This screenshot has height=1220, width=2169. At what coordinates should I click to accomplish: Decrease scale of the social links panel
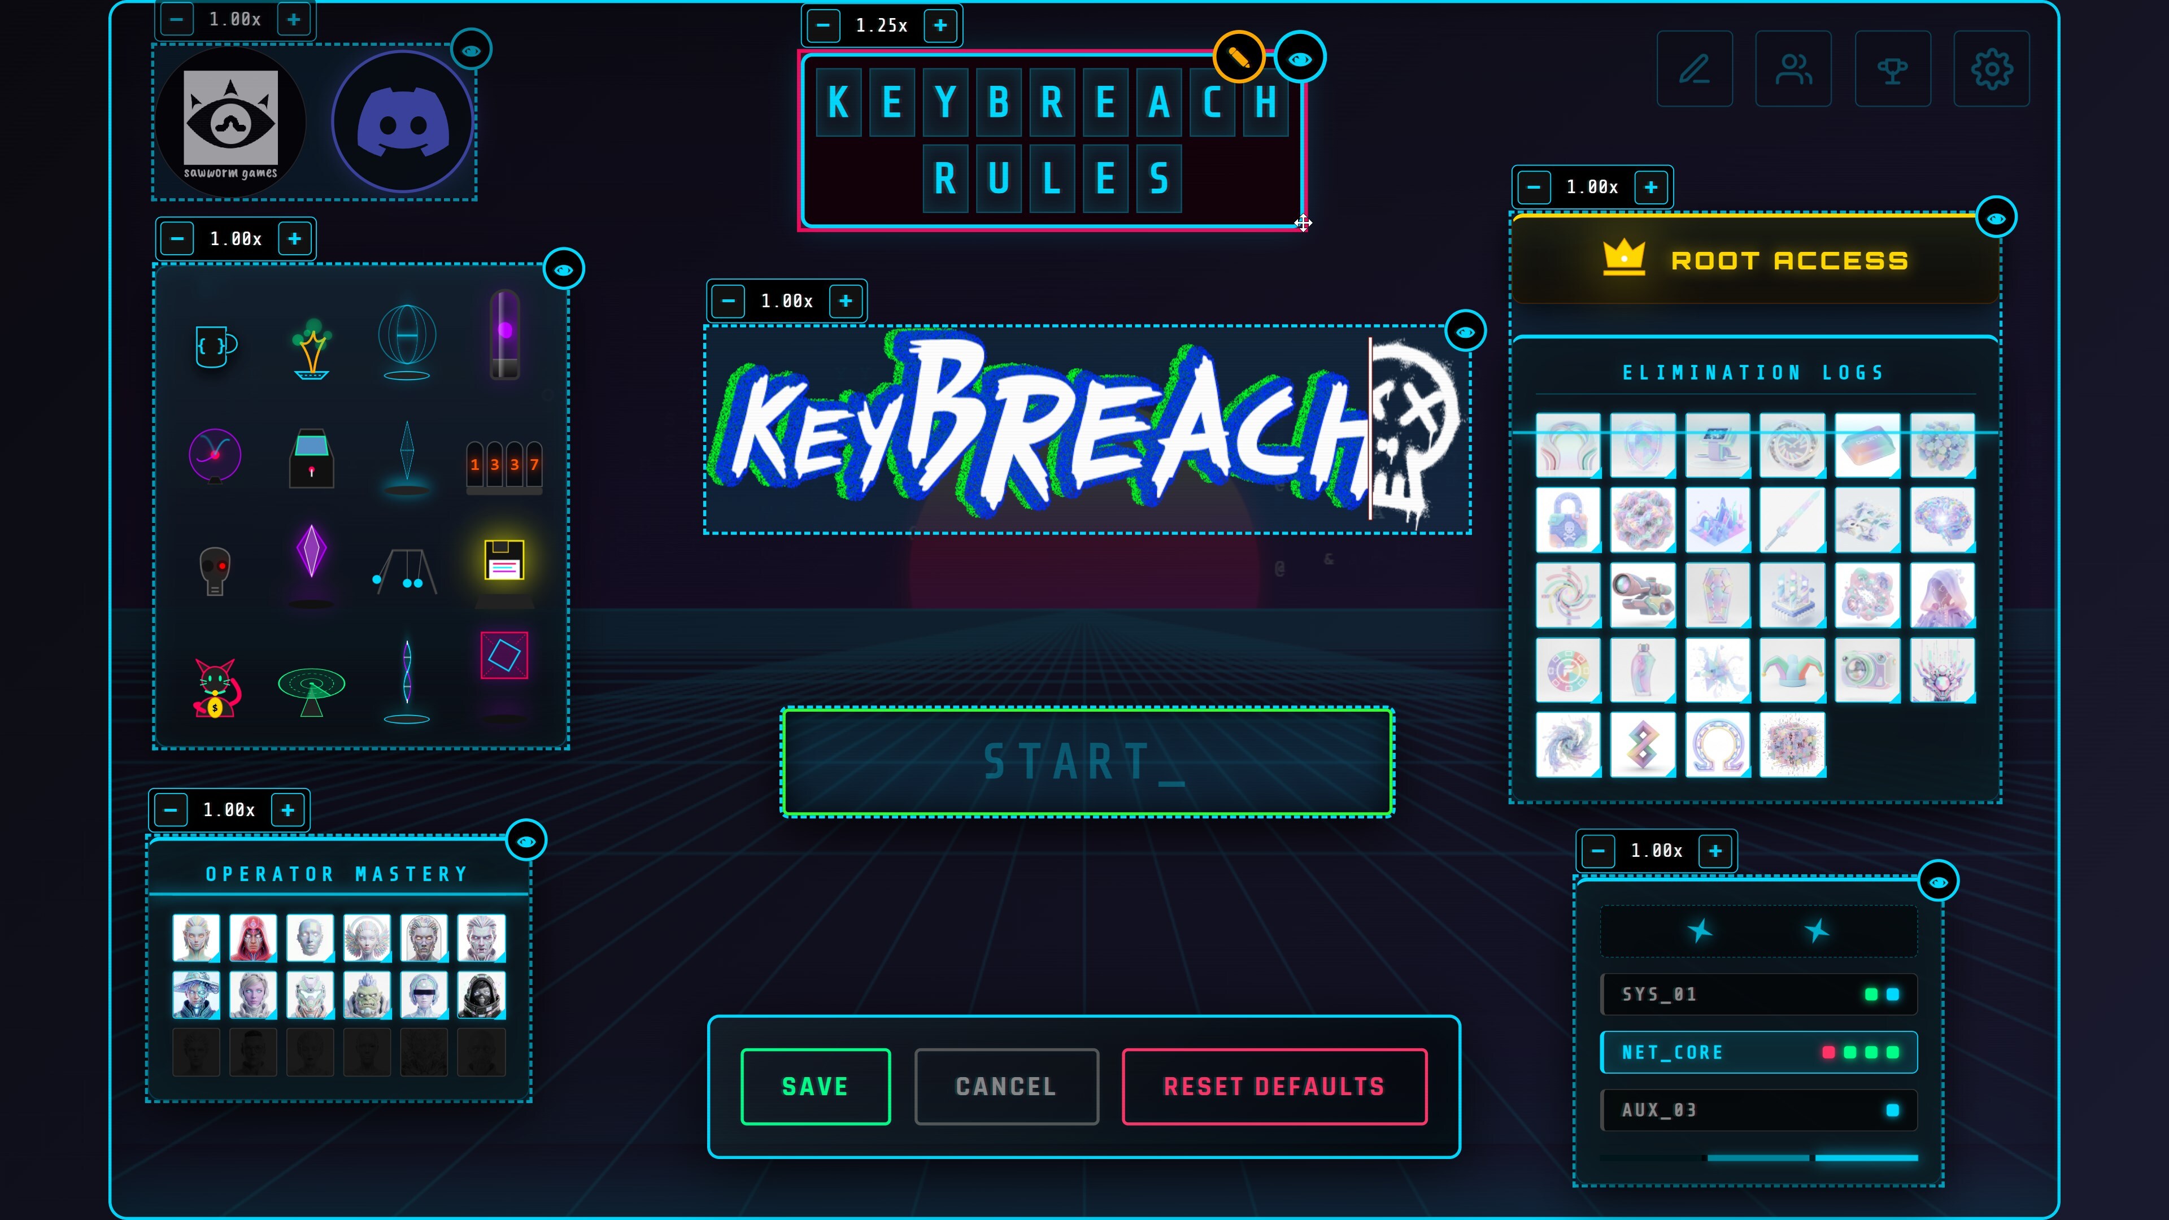click(x=176, y=19)
